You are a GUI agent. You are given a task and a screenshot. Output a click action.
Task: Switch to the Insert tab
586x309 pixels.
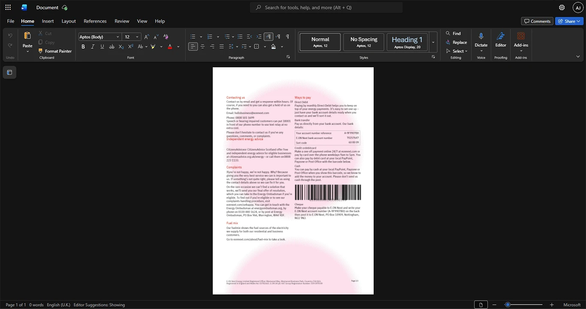(48, 21)
